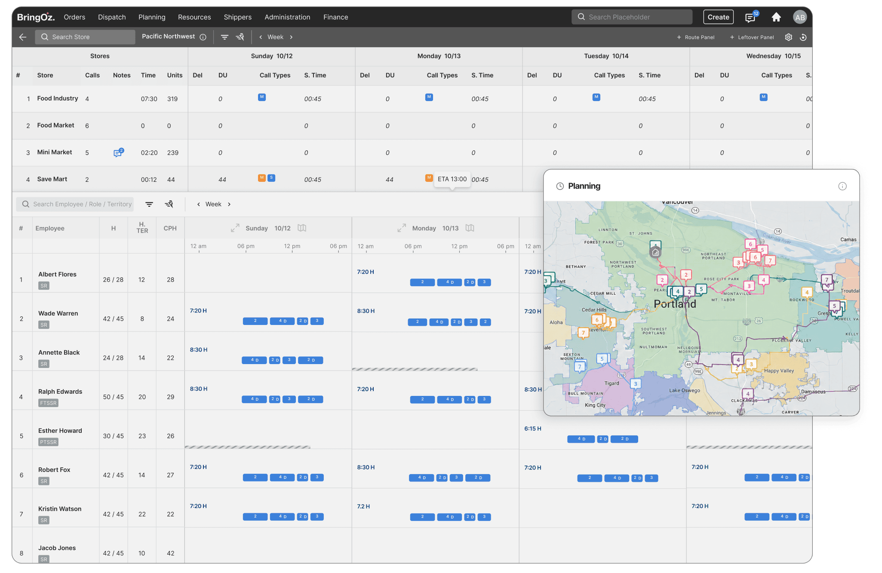
Task: Open the Mini Market notes icon
Action: [118, 153]
